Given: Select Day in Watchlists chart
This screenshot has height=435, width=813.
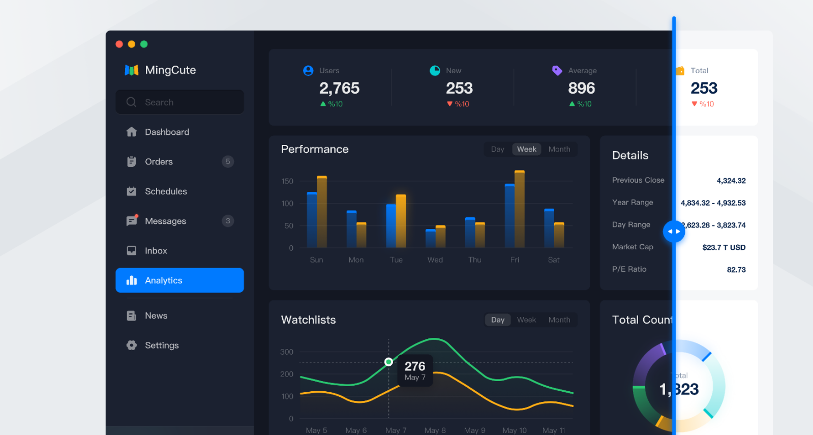Looking at the screenshot, I should (x=498, y=320).
